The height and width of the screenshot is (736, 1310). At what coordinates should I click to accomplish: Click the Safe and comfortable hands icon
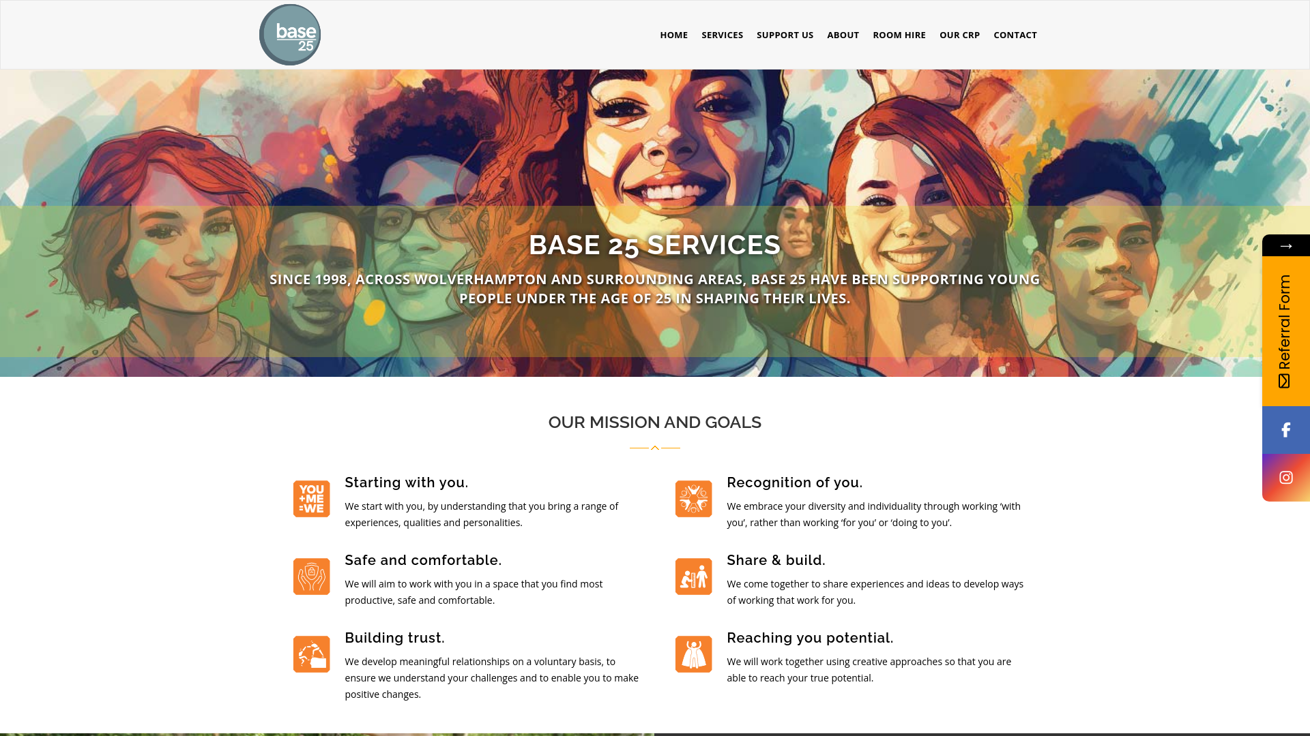312,577
